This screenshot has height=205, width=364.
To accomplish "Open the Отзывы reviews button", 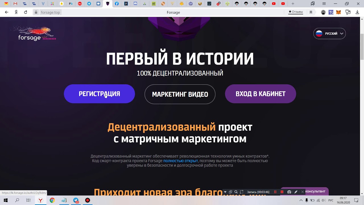I will pyautogui.click(x=296, y=12).
